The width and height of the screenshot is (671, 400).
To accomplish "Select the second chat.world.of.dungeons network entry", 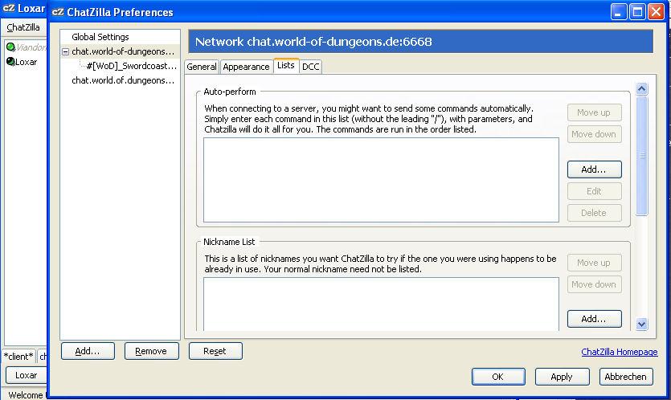I will pyautogui.click(x=122, y=80).
